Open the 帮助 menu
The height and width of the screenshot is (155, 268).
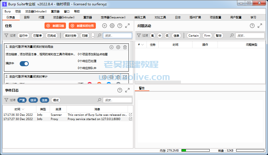point(77,12)
